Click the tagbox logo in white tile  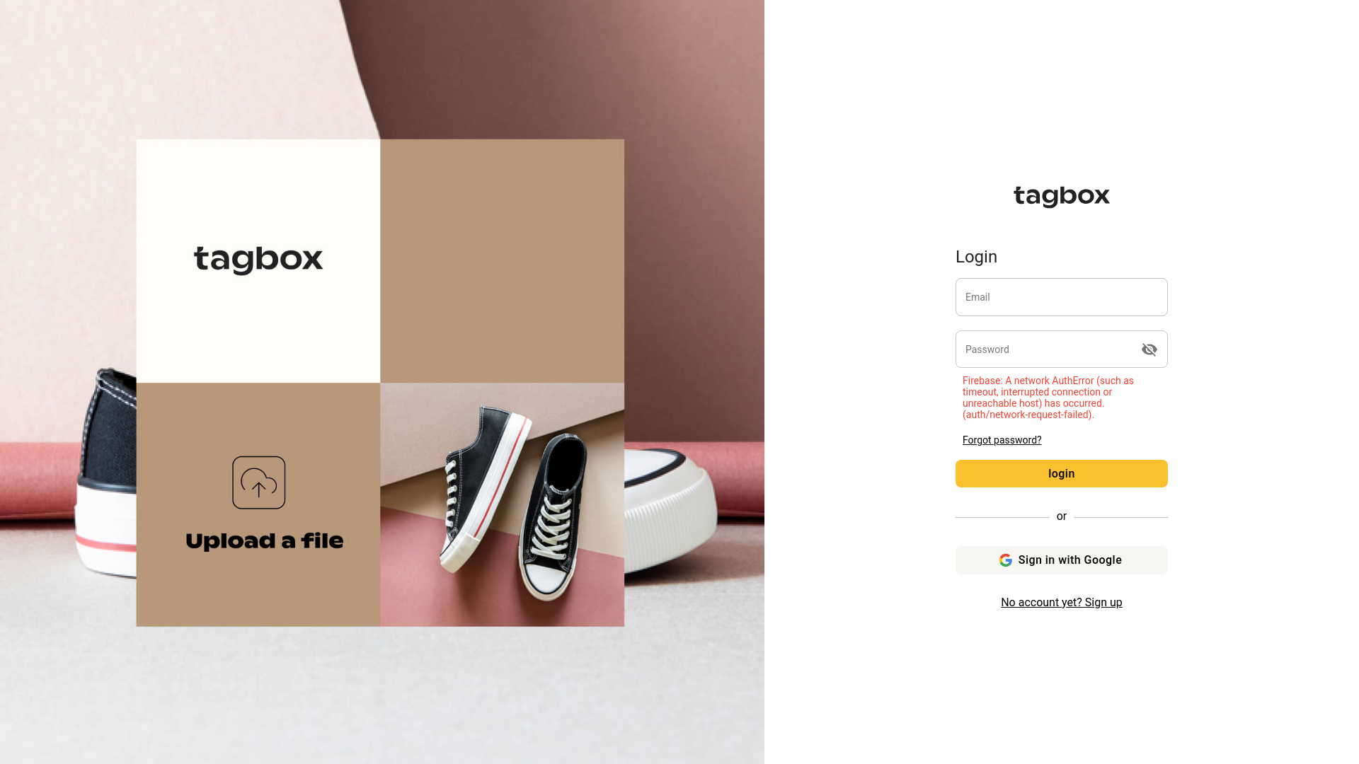tap(258, 260)
